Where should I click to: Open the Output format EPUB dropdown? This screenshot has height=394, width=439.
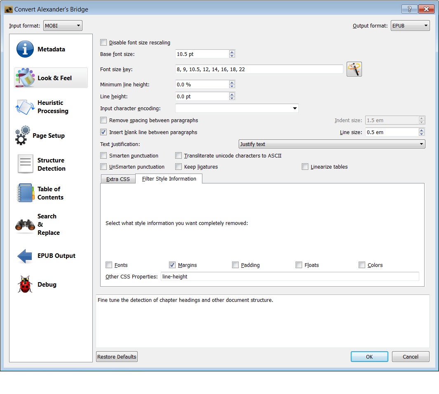(x=410, y=26)
